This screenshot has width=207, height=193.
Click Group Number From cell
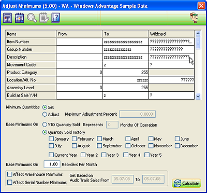79,49
